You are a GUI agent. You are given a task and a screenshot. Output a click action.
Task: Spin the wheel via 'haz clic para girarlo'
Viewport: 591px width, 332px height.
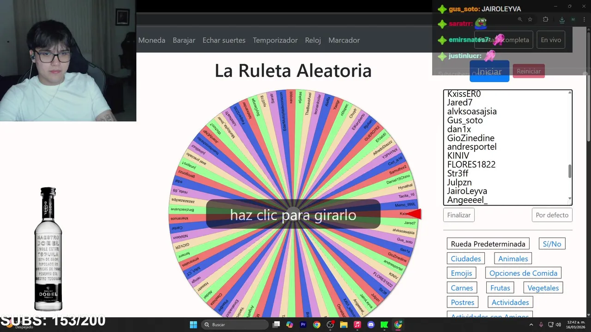[293, 215]
